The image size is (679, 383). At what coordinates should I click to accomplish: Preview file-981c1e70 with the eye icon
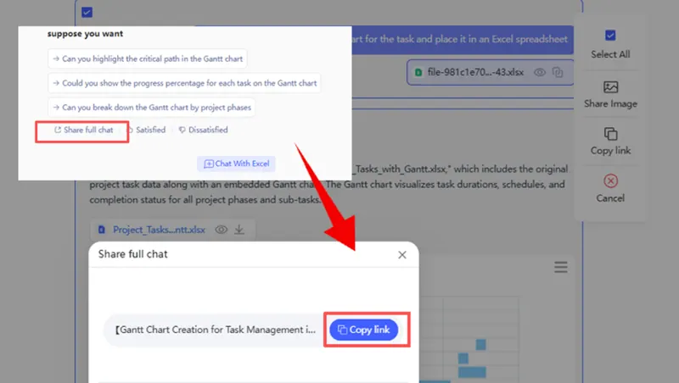click(x=539, y=73)
